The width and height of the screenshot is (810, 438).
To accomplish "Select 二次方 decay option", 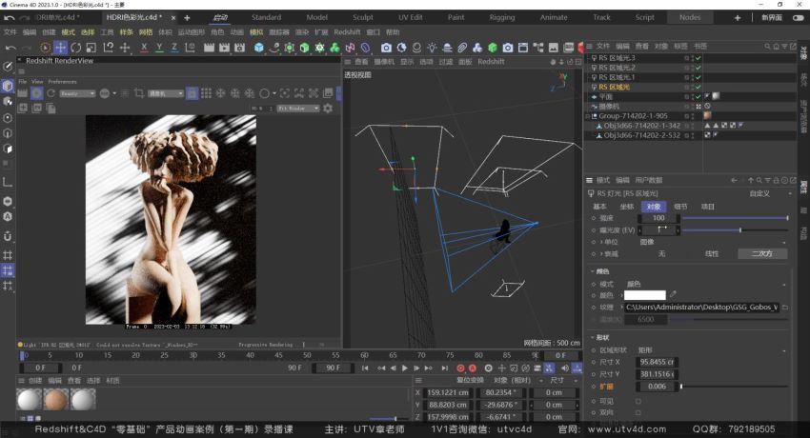I will pyautogui.click(x=762, y=254).
